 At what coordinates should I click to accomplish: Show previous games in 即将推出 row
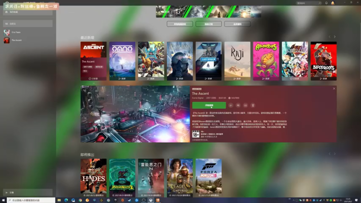329,154
